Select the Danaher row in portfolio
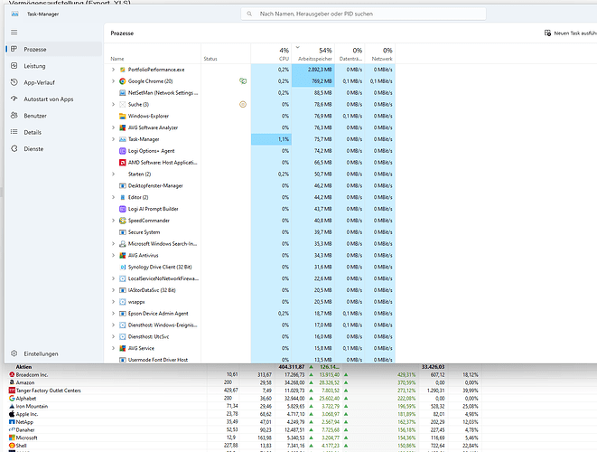The height and width of the screenshot is (452, 597). (x=244, y=430)
